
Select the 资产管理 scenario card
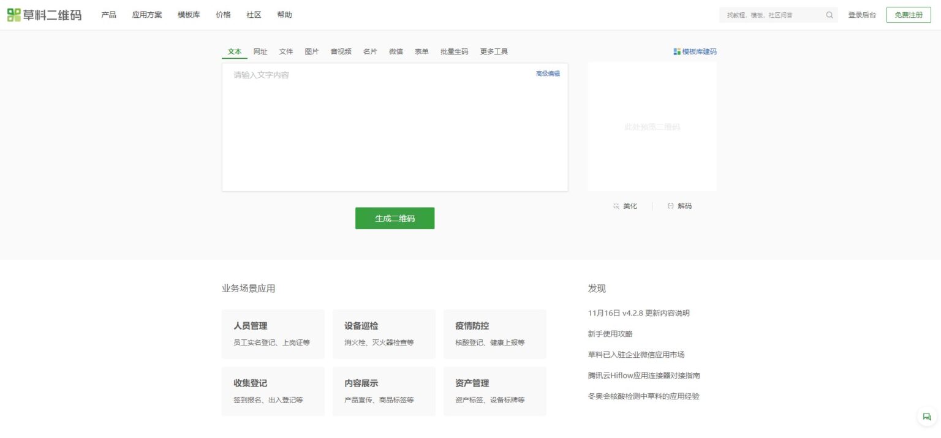click(495, 391)
